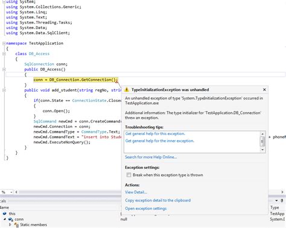Click the 'this' object icon in Locals
The height and width of the screenshot is (228, 286).
(5, 214)
